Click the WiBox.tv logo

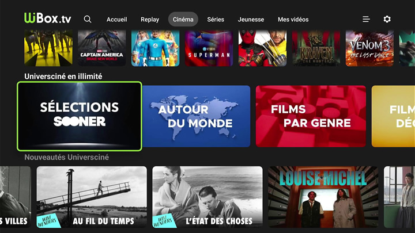48,18
